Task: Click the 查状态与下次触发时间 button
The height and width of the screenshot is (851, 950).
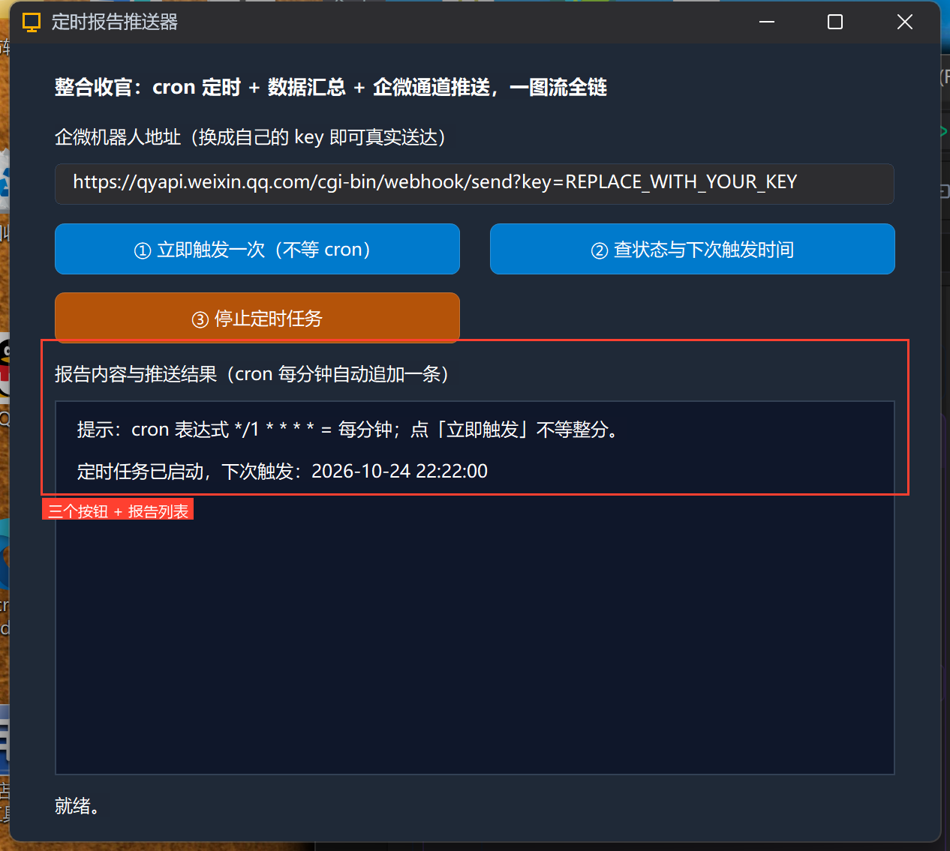Action: click(692, 249)
